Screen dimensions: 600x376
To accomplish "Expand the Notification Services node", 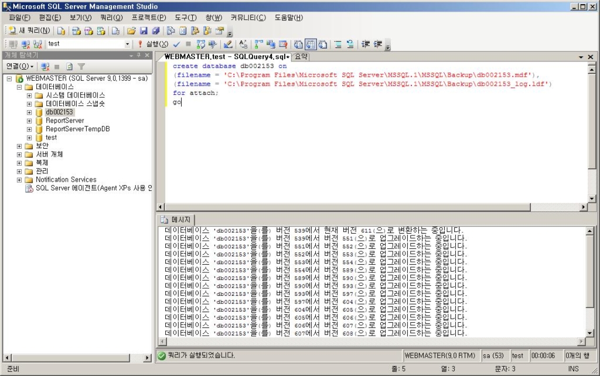I will 19,180.
